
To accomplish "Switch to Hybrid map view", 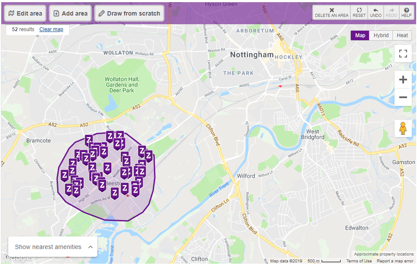I will pos(381,35).
